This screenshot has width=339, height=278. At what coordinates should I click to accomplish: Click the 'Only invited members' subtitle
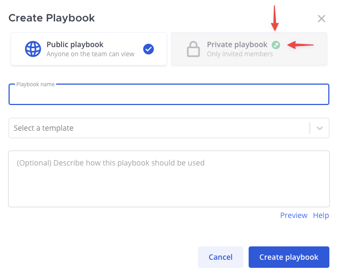point(240,54)
